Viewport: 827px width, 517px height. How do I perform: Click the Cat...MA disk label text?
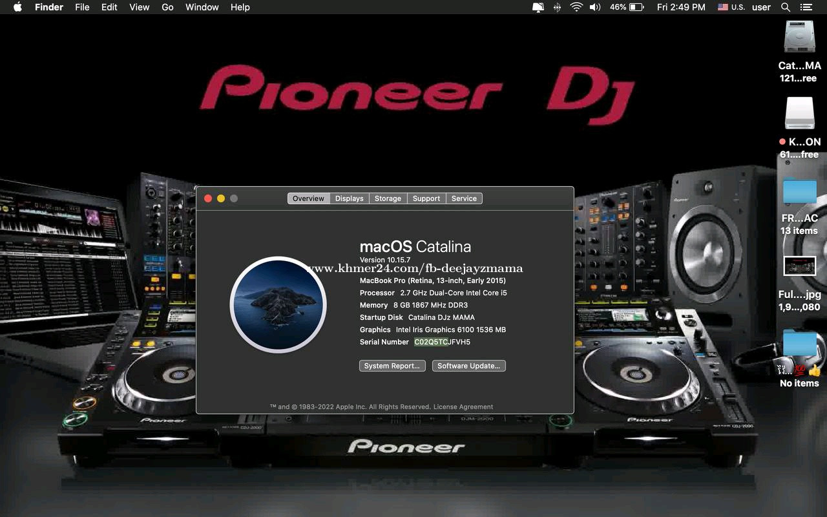800,66
